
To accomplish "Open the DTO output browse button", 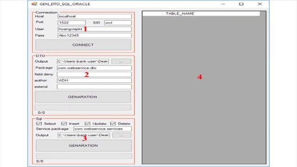I will pyautogui.click(x=121, y=62).
